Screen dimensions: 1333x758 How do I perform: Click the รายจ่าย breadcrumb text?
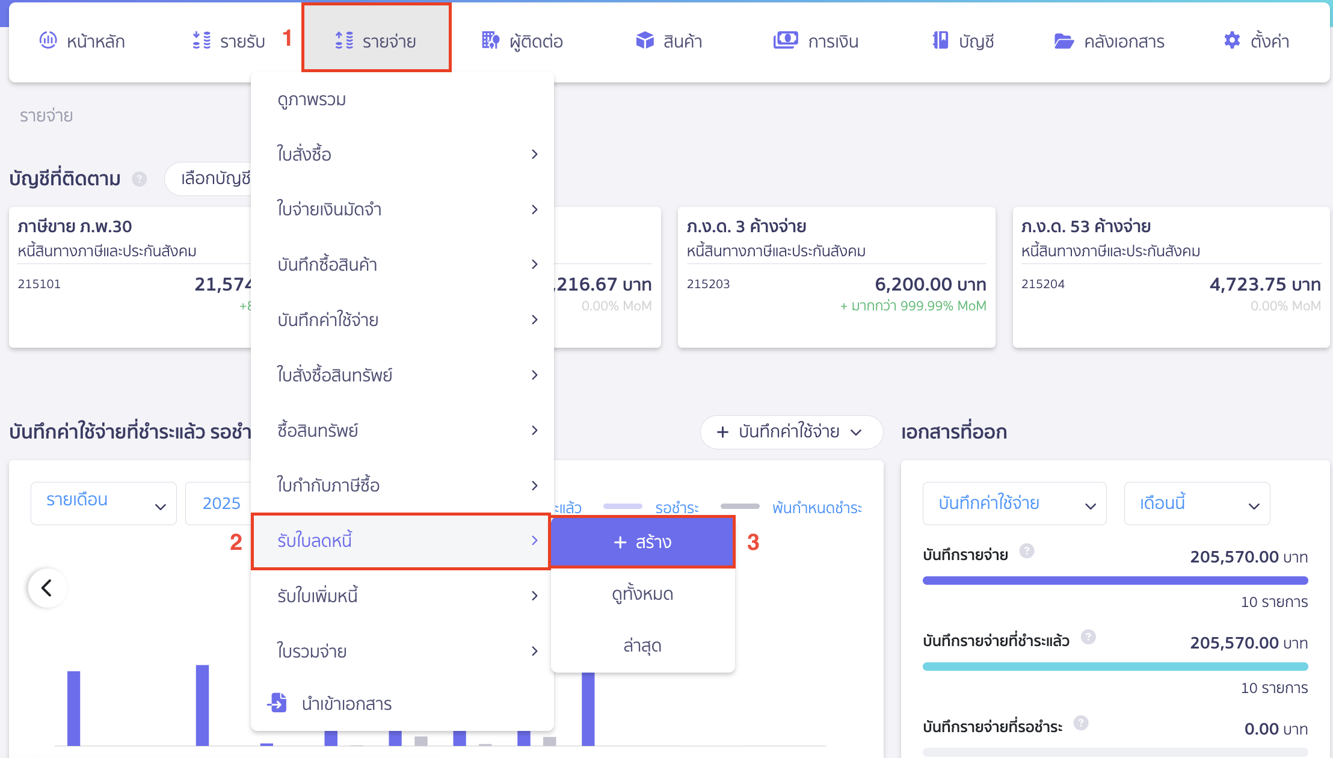pyautogui.click(x=46, y=116)
